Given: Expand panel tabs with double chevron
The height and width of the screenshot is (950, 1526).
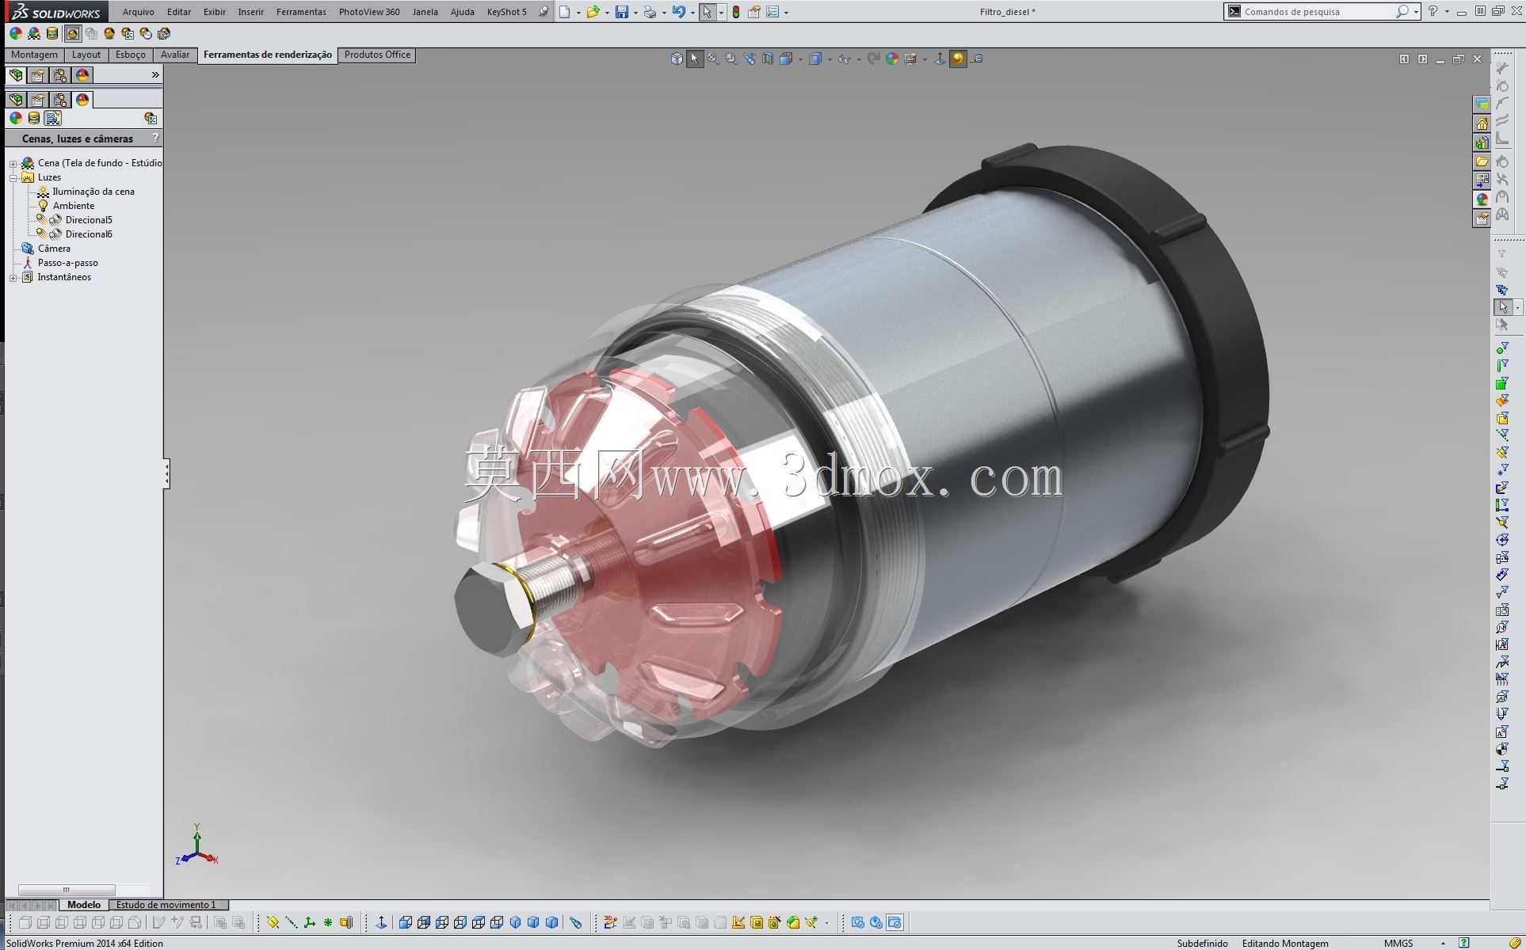Looking at the screenshot, I should (x=155, y=75).
